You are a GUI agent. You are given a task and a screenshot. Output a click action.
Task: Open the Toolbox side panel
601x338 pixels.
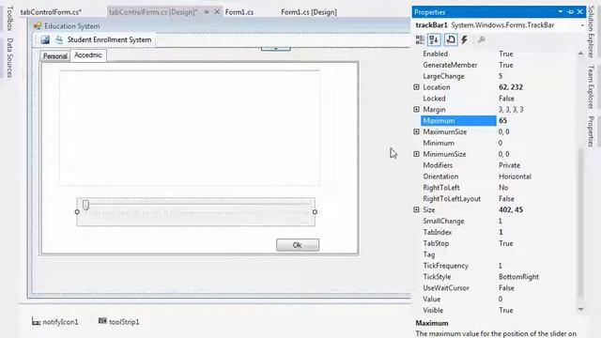(x=9, y=19)
